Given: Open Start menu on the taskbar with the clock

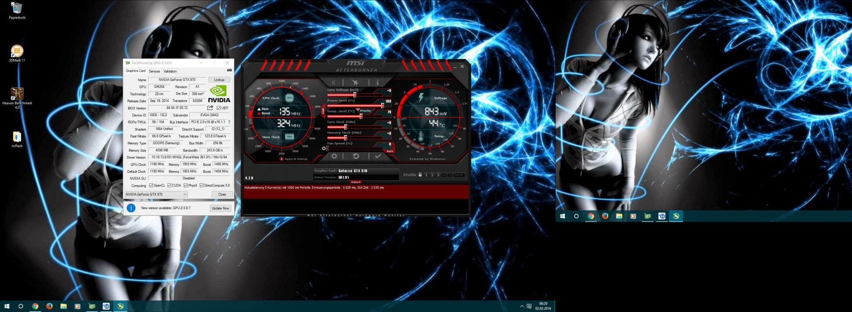Looking at the screenshot, I should click(7, 306).
